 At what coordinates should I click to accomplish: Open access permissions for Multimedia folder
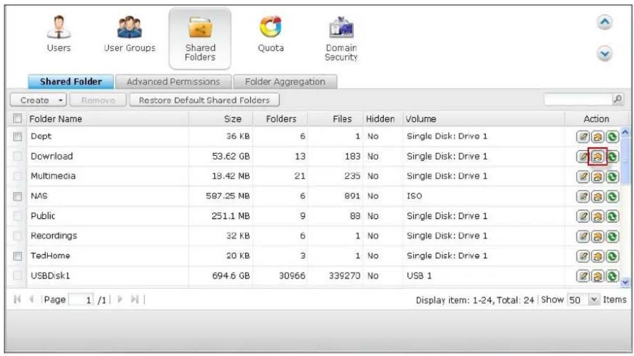coord(597,176)
